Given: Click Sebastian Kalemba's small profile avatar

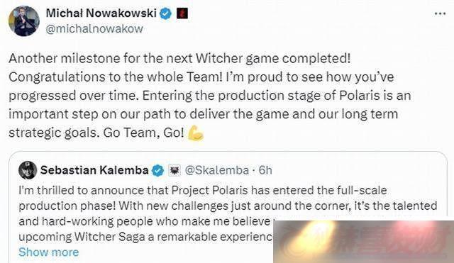Looking at the screenshot, I should pos(28,170).
